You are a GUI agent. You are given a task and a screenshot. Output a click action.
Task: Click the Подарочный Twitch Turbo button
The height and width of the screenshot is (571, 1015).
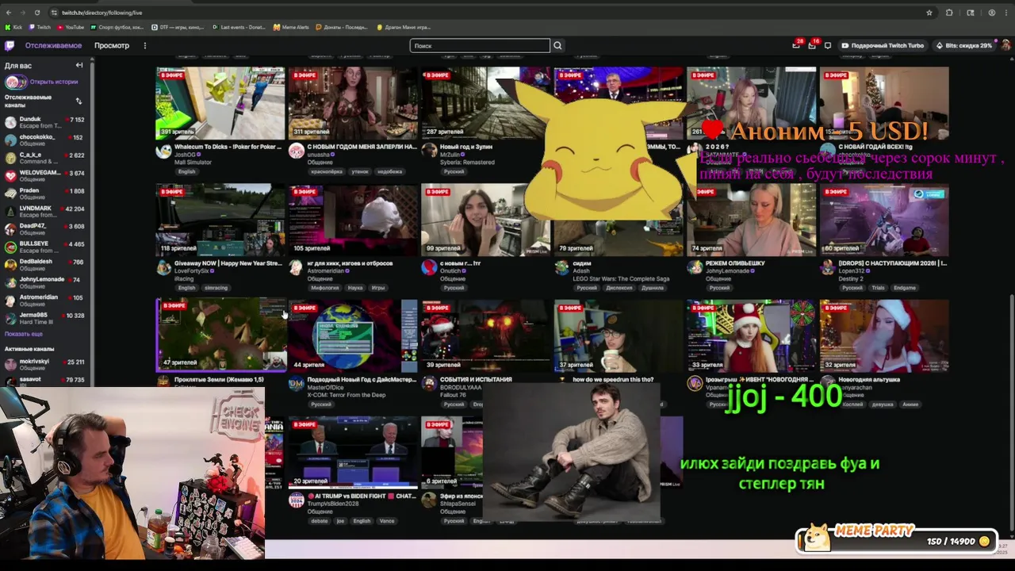point(883,45)
